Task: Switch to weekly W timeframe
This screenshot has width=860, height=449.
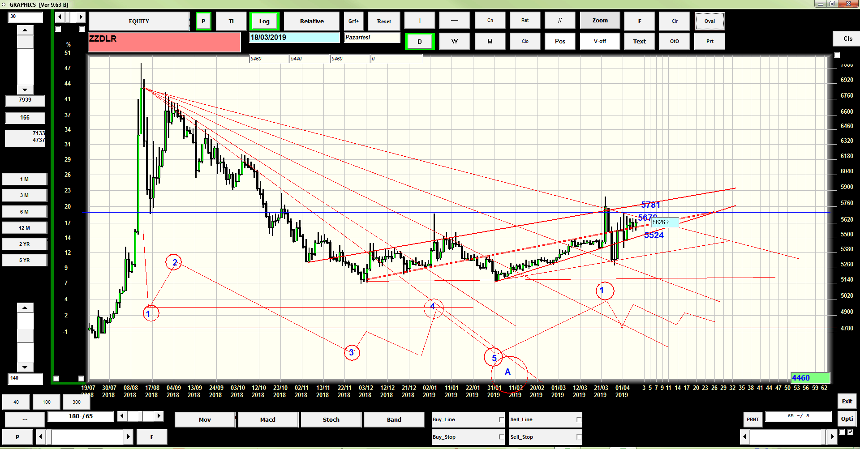Action: click(455, 41)
